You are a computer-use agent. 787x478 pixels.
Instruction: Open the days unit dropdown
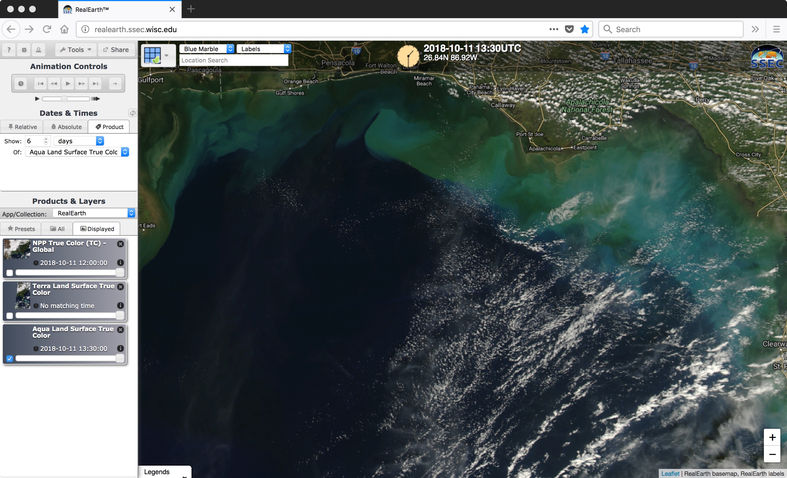click(x=79, y=141)
